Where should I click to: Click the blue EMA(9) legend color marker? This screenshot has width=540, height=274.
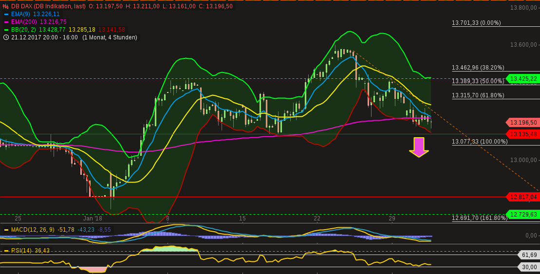[6, 14]
